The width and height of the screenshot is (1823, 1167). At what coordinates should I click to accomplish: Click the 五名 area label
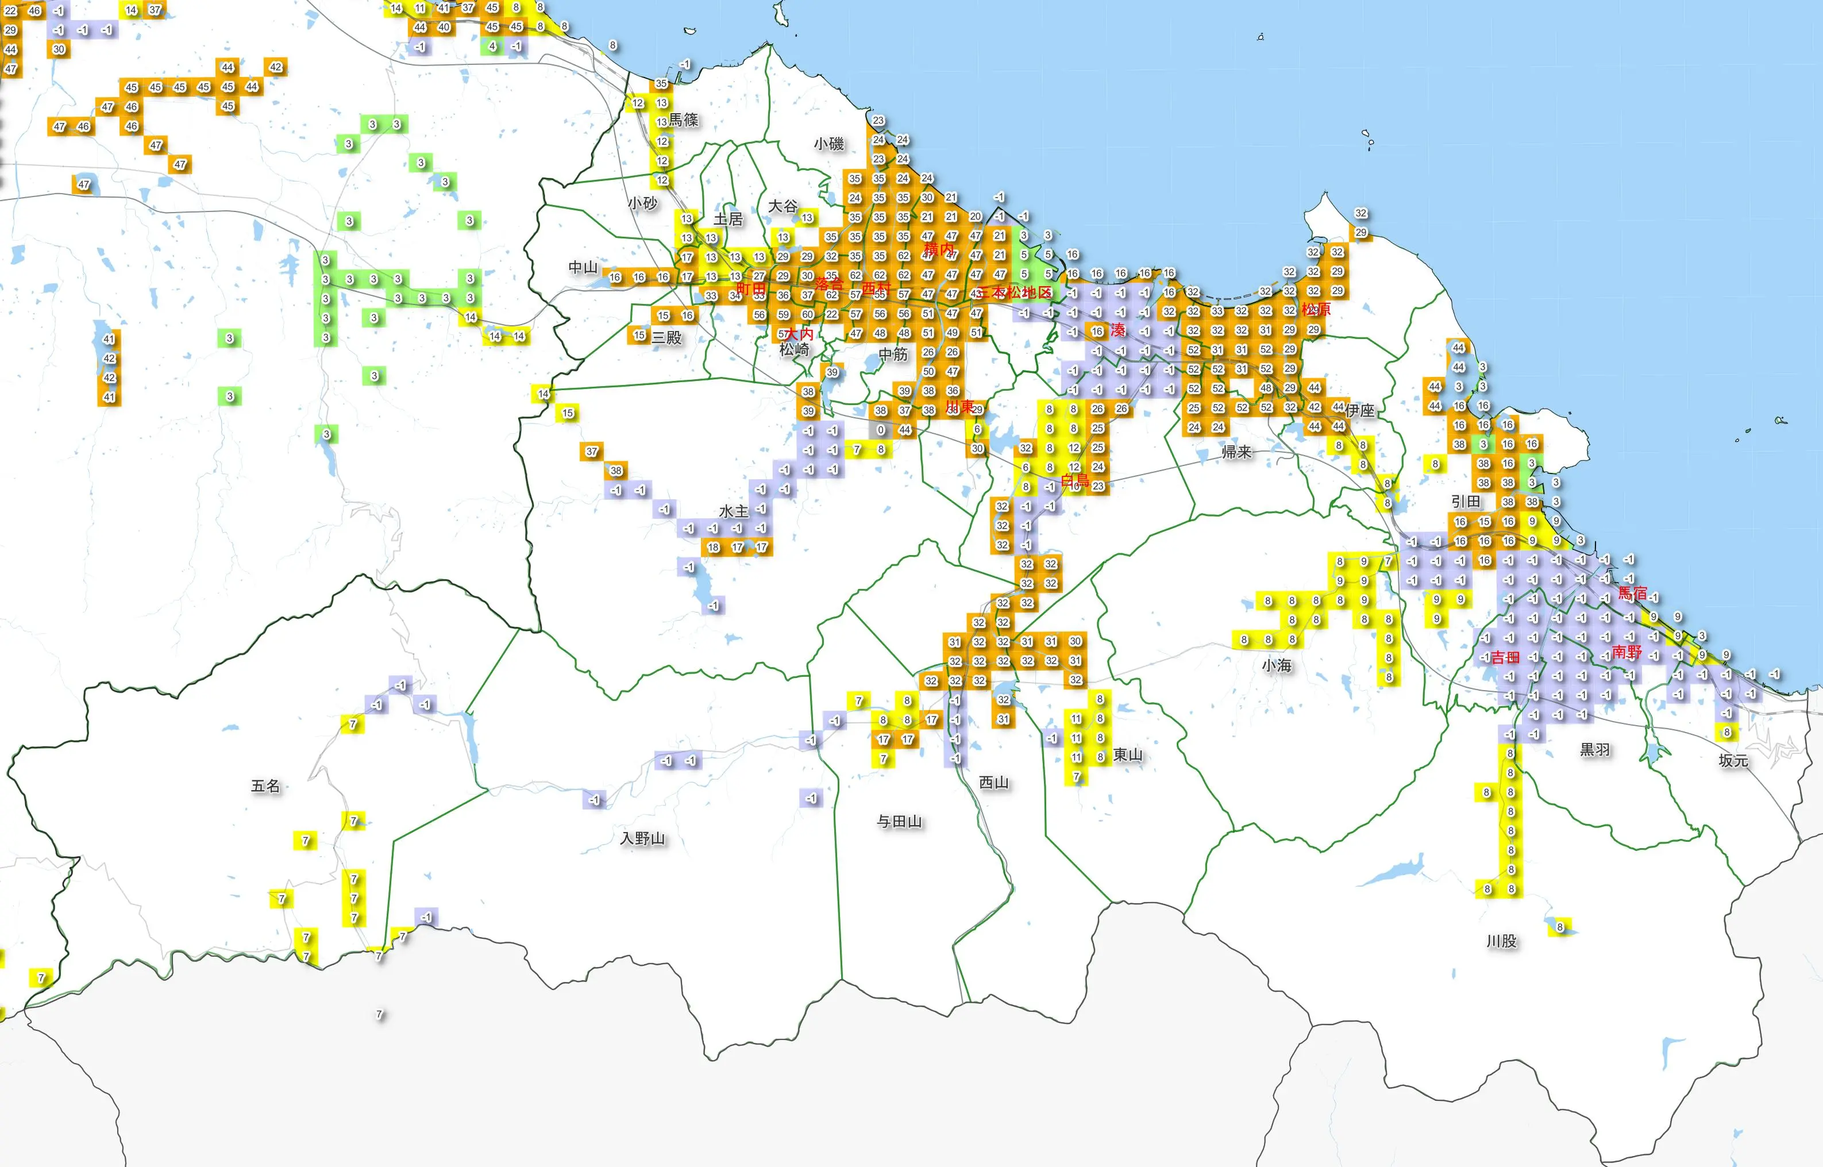pos(265,786)
